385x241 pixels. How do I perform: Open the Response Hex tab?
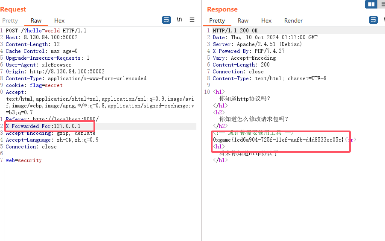[266, 20]
